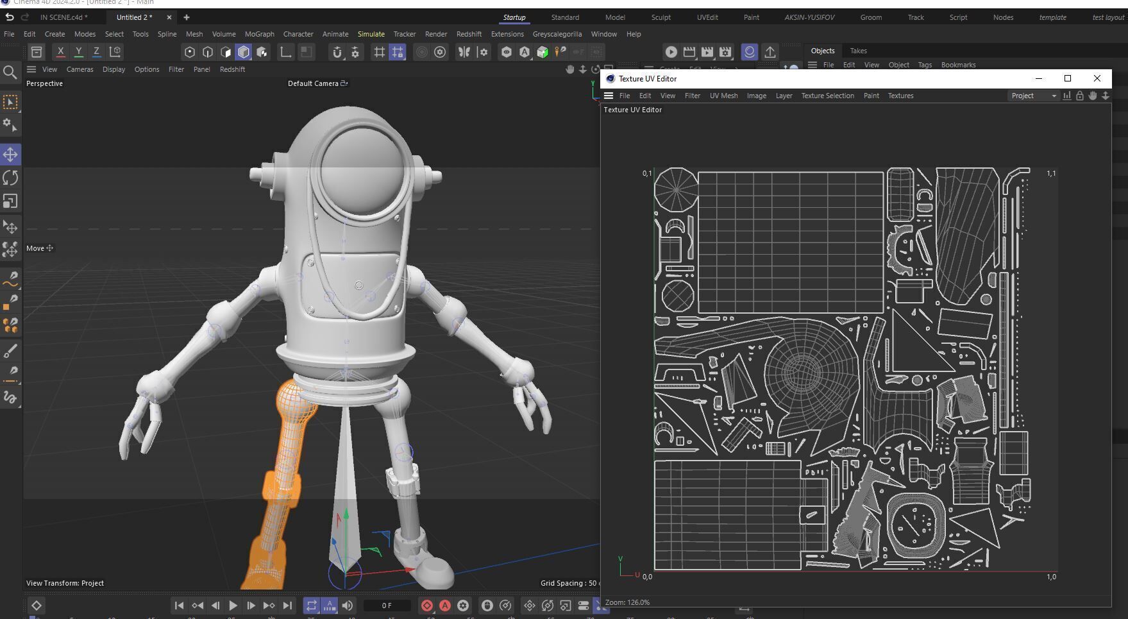This screenshot has height=619, width=1128.
Task: Go to start of animation
Action: click(179, 606)
